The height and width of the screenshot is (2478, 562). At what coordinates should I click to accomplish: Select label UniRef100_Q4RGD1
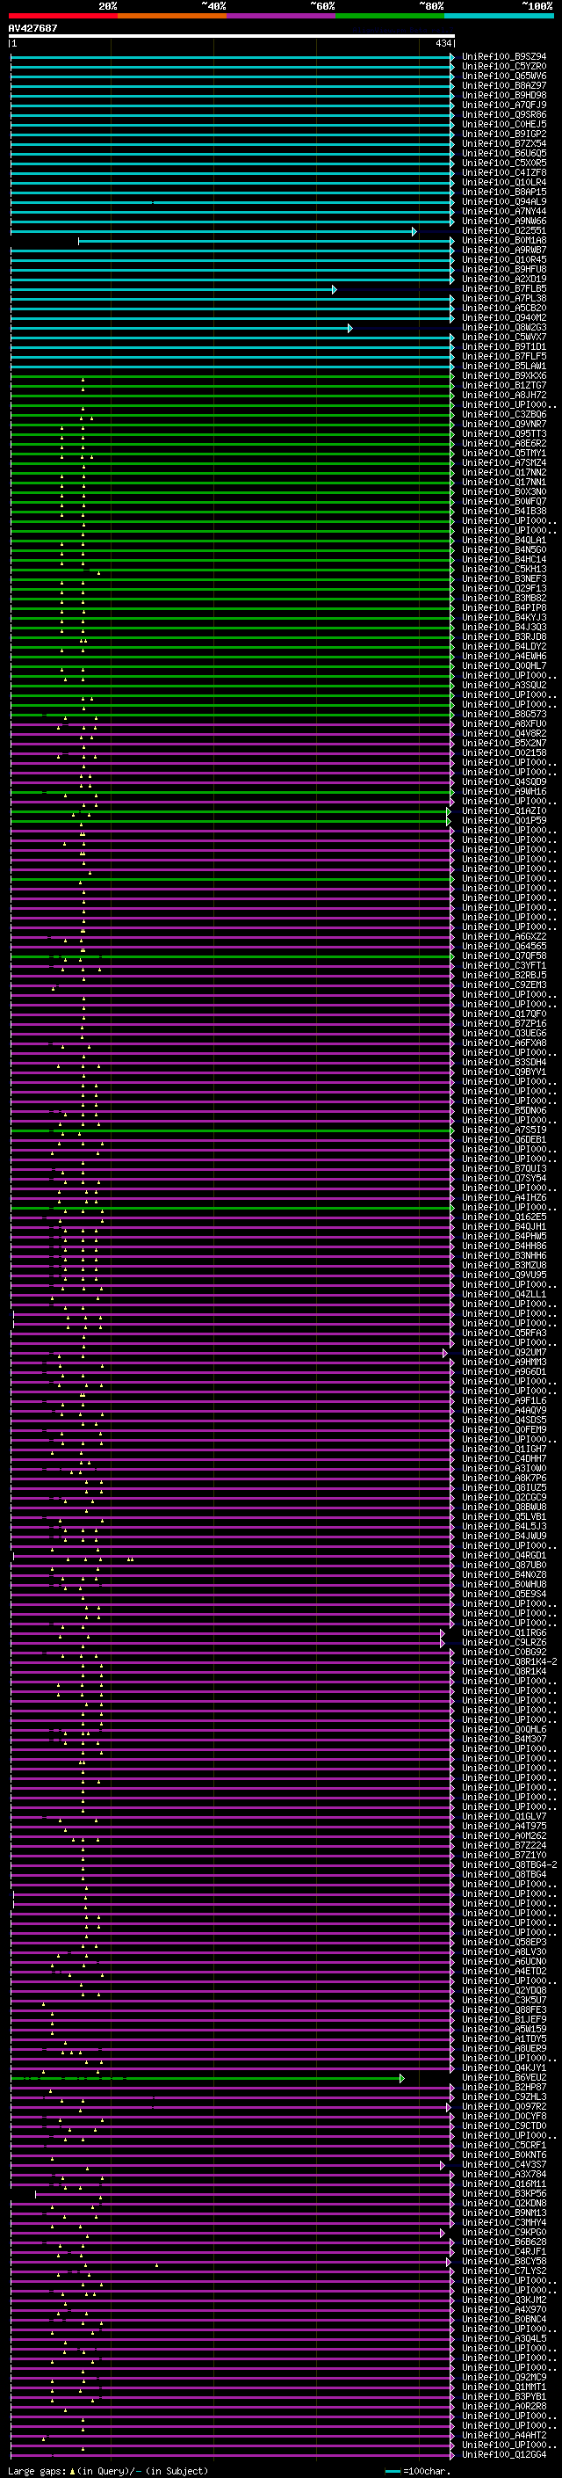pyautogui.click(x=503, y=1556)
